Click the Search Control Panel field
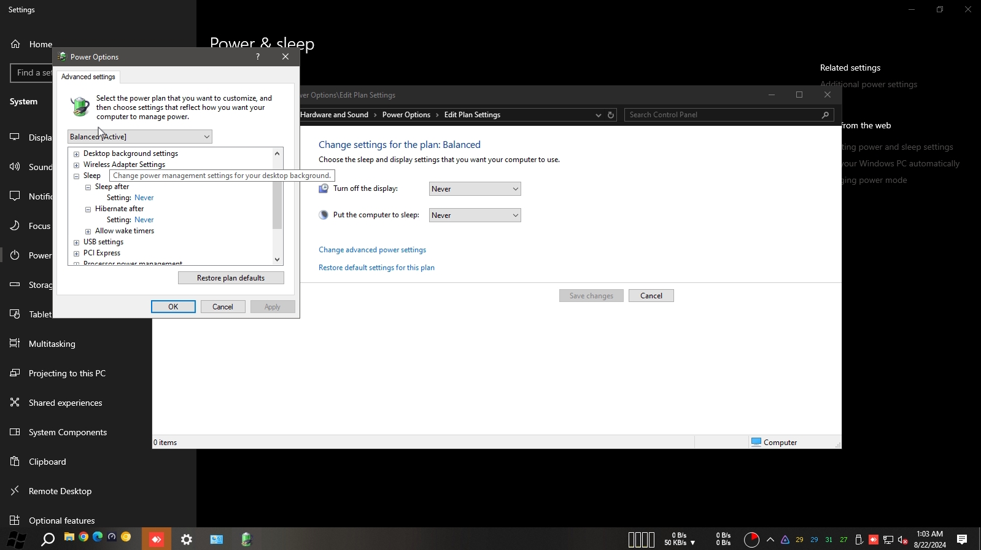The height and width of the screenshot is (550, 981). (x=723, y=115)
